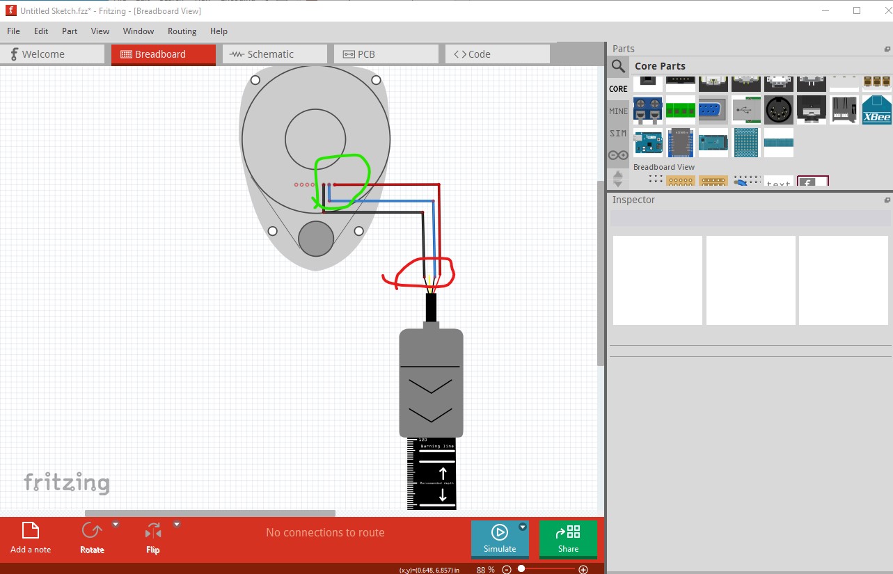This screenshot has height=574, width=893.
Task: Select the CORE parts bin tab
Action: (x=618, y=89)
